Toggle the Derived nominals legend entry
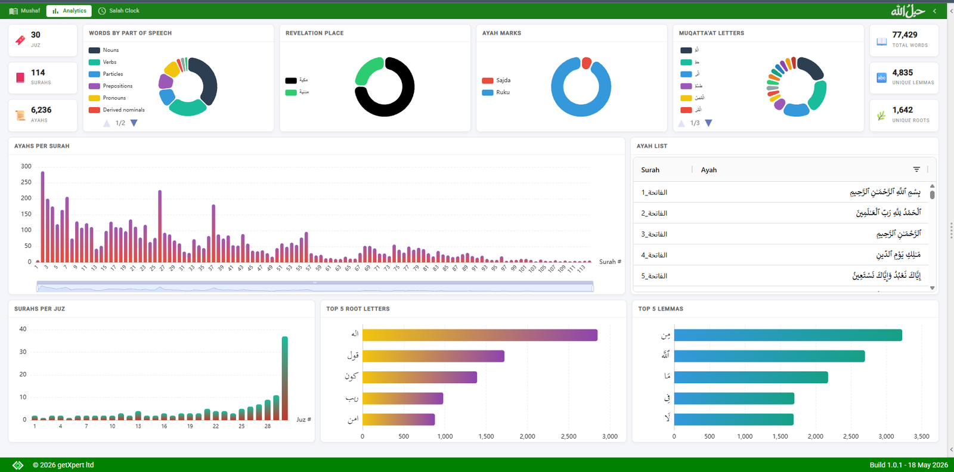The width and height of the screenshot is (954, 472). click(x=117, y=110)
